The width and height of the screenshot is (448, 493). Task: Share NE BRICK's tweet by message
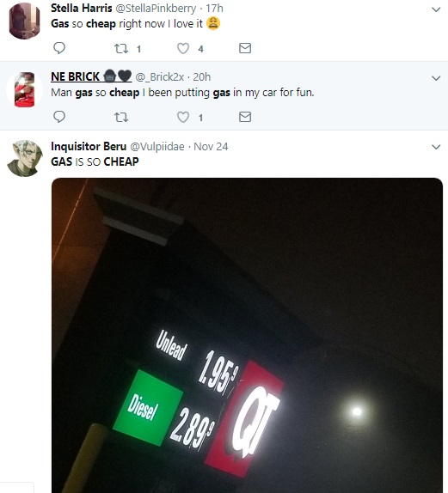[245, 117]
